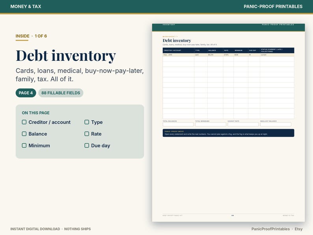Image resolution: width=313 pixels, height=235 pixels.
Task: Click the Total Minimums field on worksheet
Action: tap(211, 124)
